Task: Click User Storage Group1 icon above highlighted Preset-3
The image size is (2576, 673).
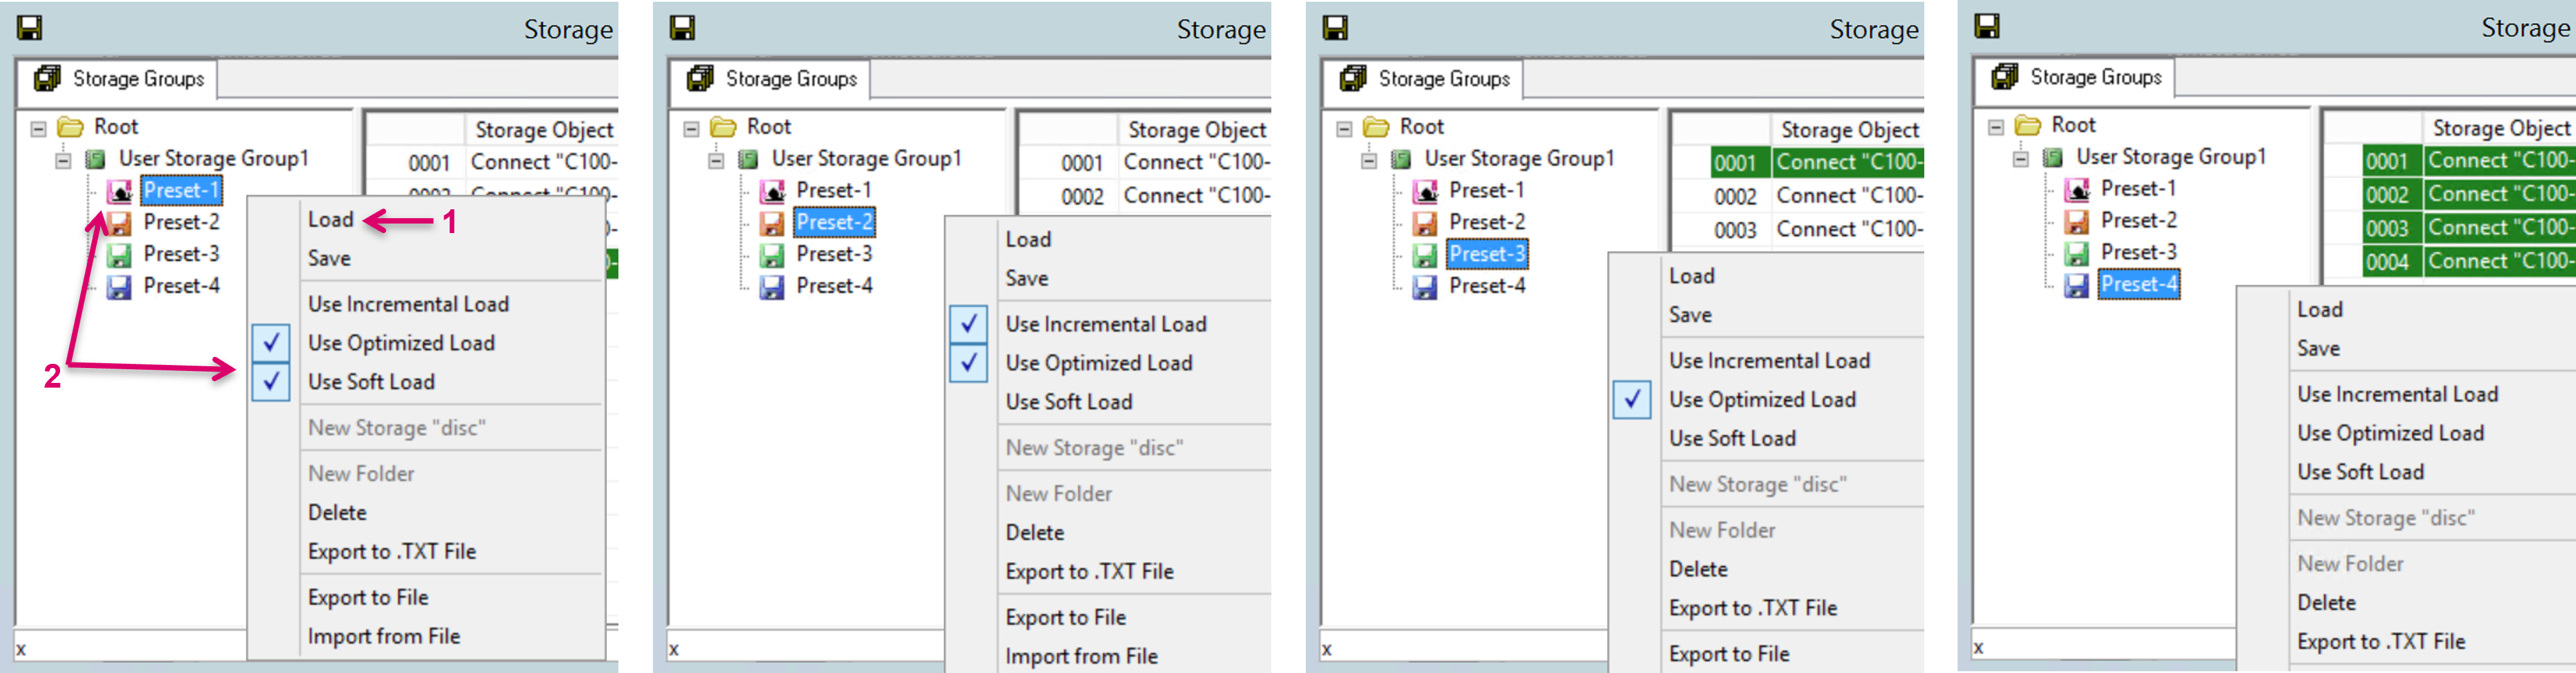Action: [x=1401, y=159]
